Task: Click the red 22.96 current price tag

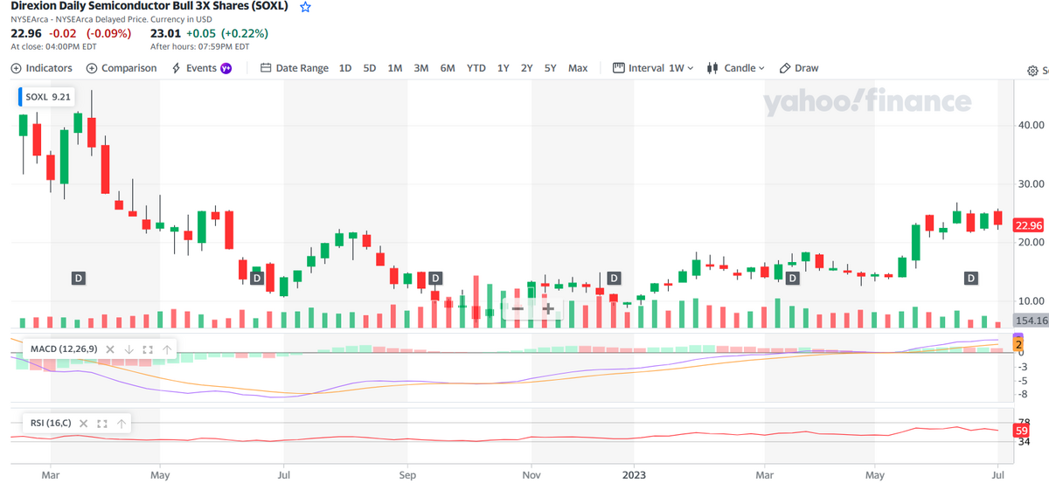Action: [1028, 224]
